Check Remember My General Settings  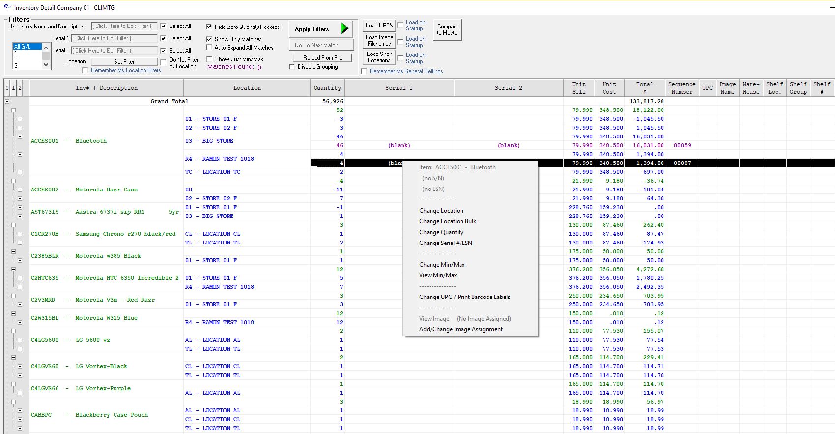pyautogui.click(x=364, y=71)
